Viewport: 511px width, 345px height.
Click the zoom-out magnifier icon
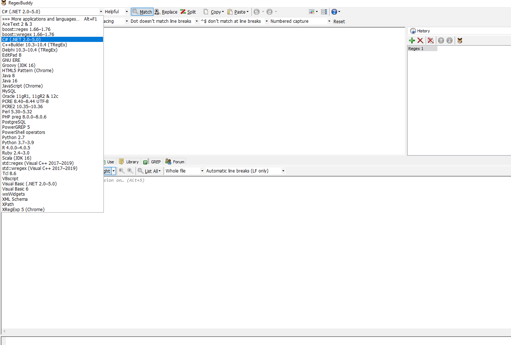coord(121,171)
